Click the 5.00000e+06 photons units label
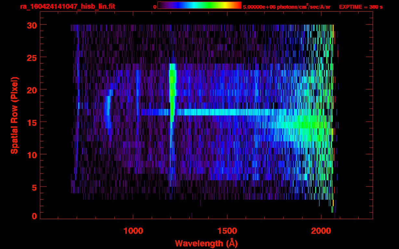 tap(287, 7)
